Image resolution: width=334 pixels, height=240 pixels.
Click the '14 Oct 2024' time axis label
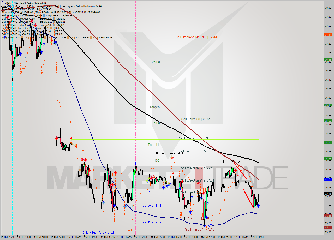[8, 237]
